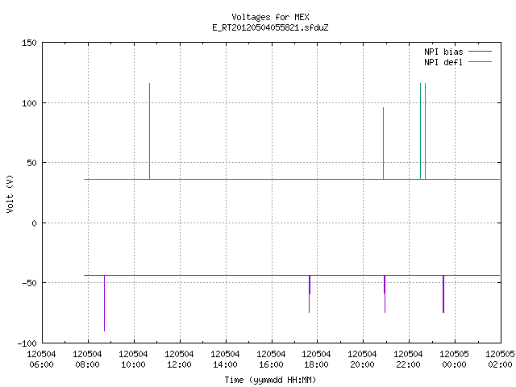516x387 pixels.
Task: Click the y-axis tick label -100
Action: (27, 343)
